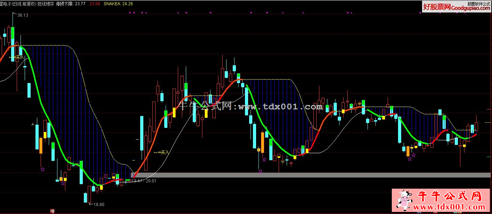Click the 买入 signal on the red rising line

point(161,152)
